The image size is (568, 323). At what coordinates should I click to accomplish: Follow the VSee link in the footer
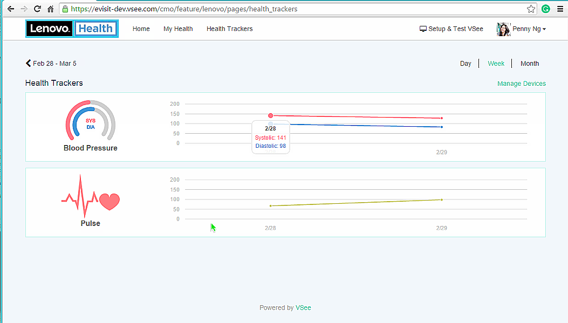click(303, 307)
